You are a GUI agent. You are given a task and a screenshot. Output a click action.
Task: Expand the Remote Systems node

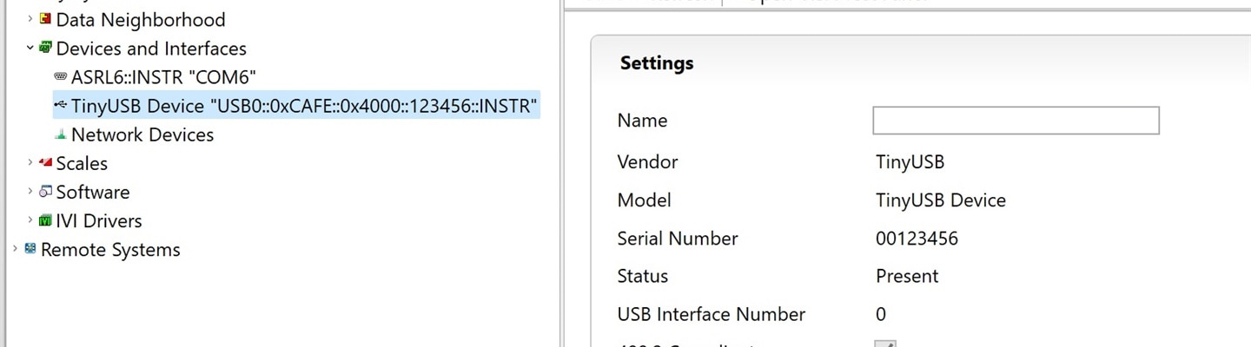point(16,249)
